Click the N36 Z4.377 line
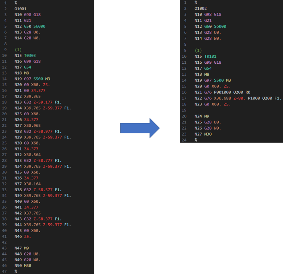This screenshot has height=274, width=283. pyautogui.click(x=26, y=178)
